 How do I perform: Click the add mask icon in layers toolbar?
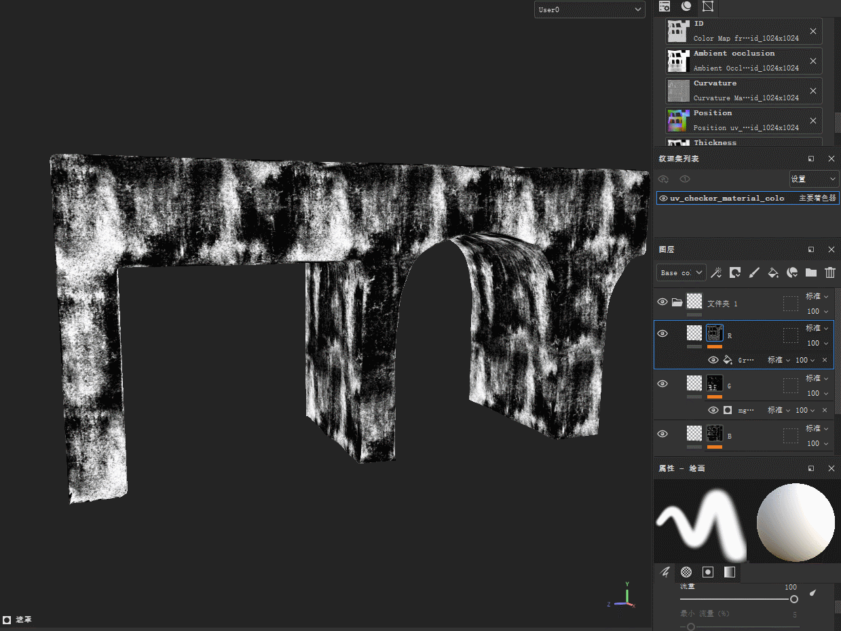pyautogui.click(x=734, y=272)
